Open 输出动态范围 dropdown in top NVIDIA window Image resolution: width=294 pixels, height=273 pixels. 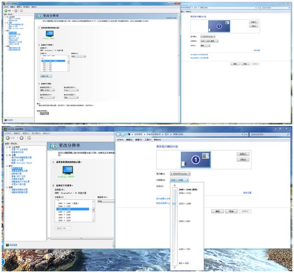pyautogui.click(x=71, y=98)
